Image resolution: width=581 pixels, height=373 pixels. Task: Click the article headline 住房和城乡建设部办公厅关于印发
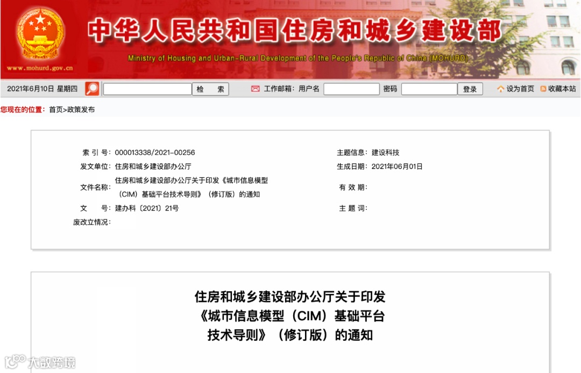click(x=290, y=297)
